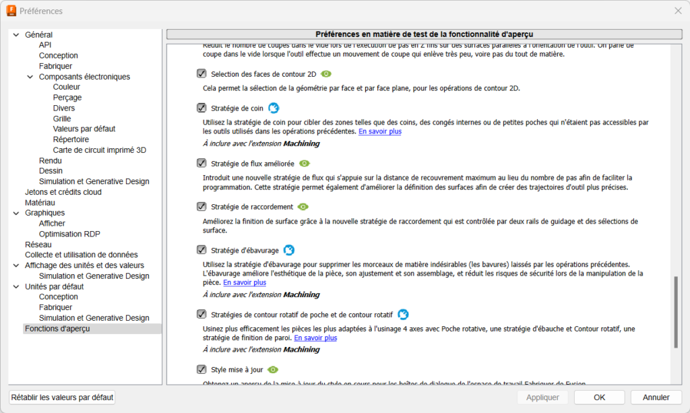Collapse the Général tree node

(16, 35)
